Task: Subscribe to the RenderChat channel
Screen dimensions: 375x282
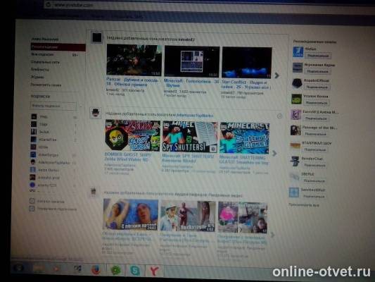Action: click(314, 165)
